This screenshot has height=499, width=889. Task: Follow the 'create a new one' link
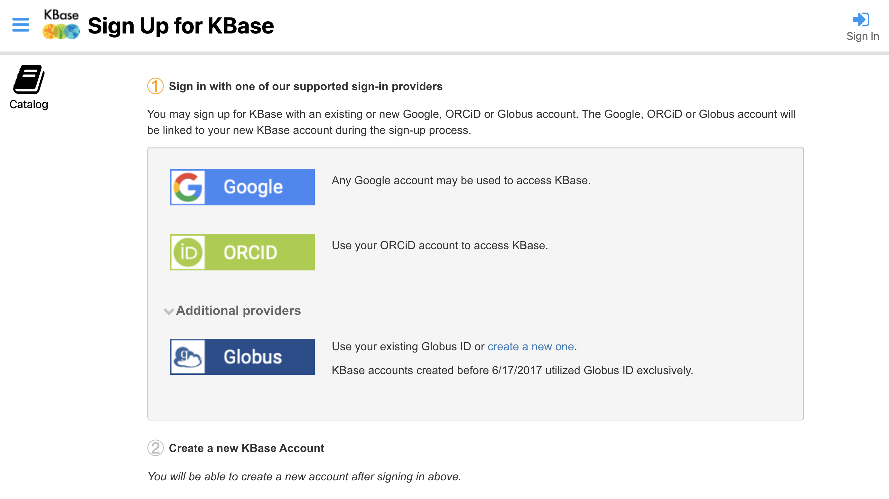tap(530, 346)
